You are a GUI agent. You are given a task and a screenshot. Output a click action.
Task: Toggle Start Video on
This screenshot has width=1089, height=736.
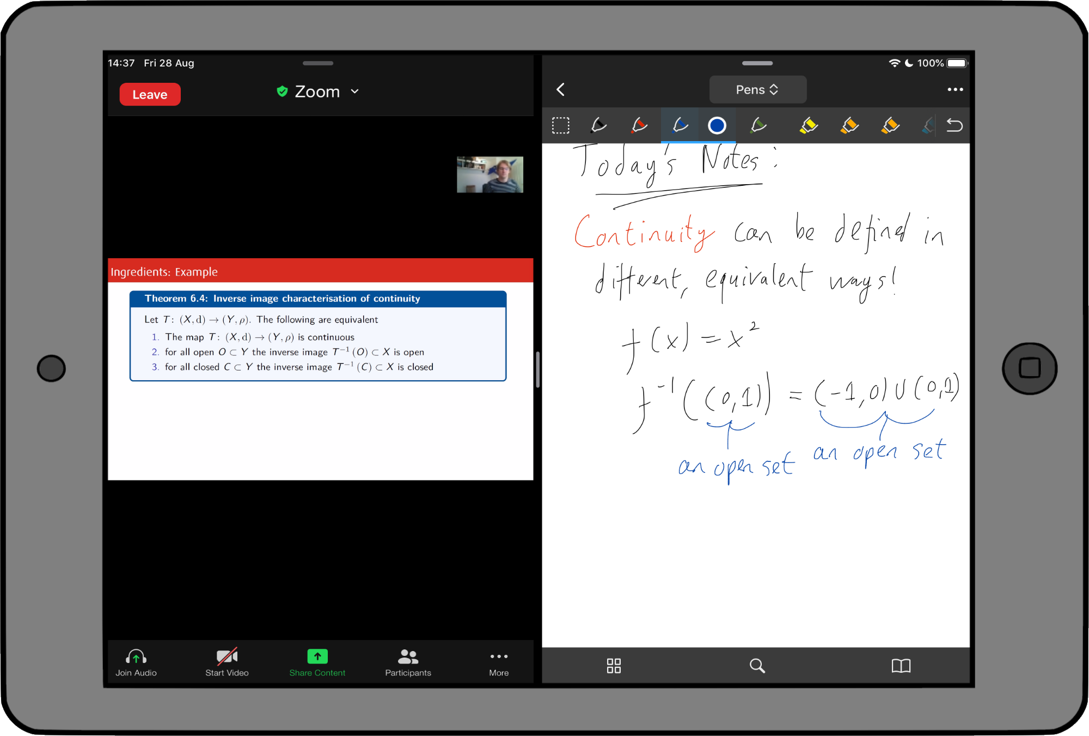click(x=227, y=662)
